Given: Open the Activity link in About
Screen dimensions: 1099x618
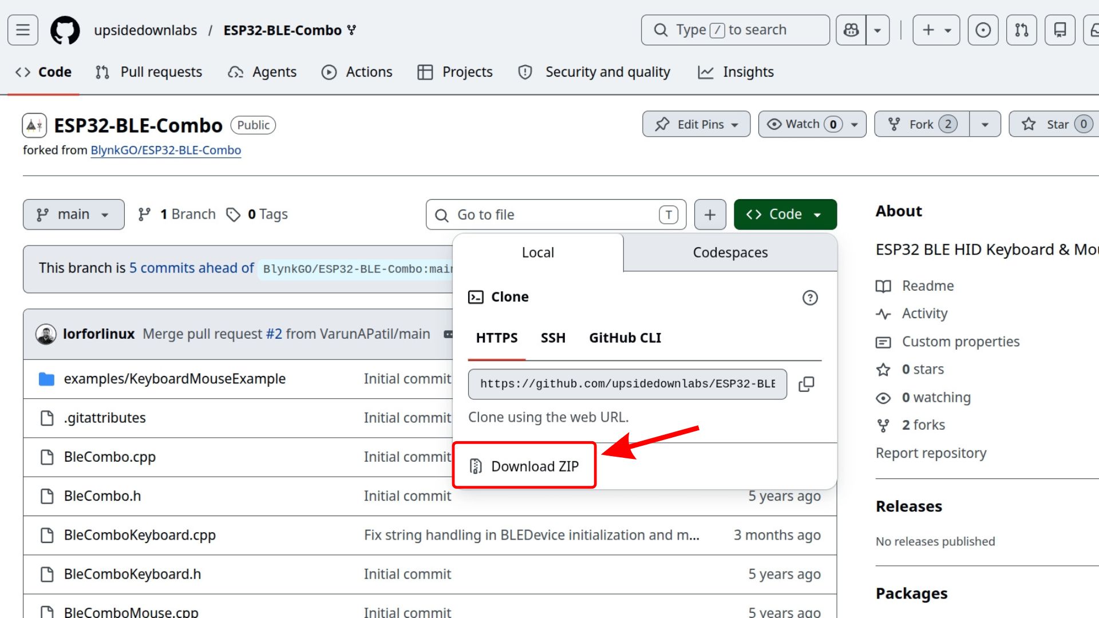Looking at the screenshot, I should pyautogui.click(x=925, y=314).
